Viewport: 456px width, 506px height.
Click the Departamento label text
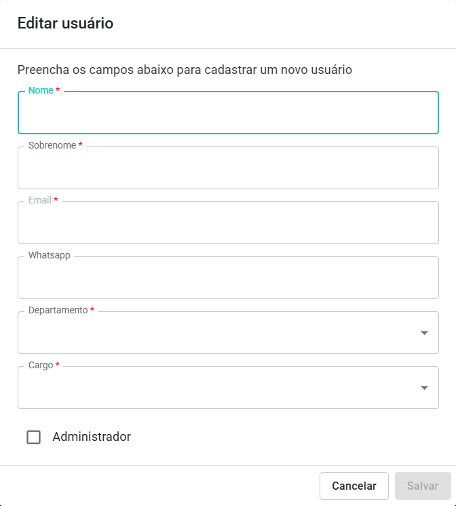[x=58, y=310]
